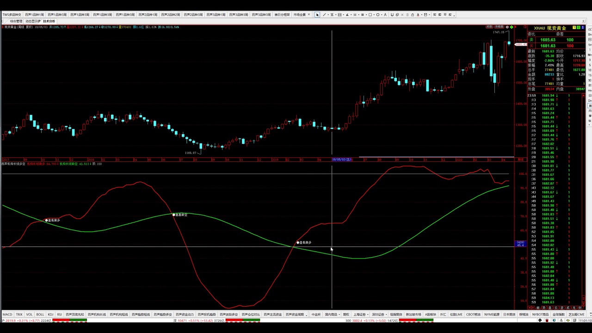The image size is (592, 333).
Task: Click the red A color icon
Action: point(418,15)
